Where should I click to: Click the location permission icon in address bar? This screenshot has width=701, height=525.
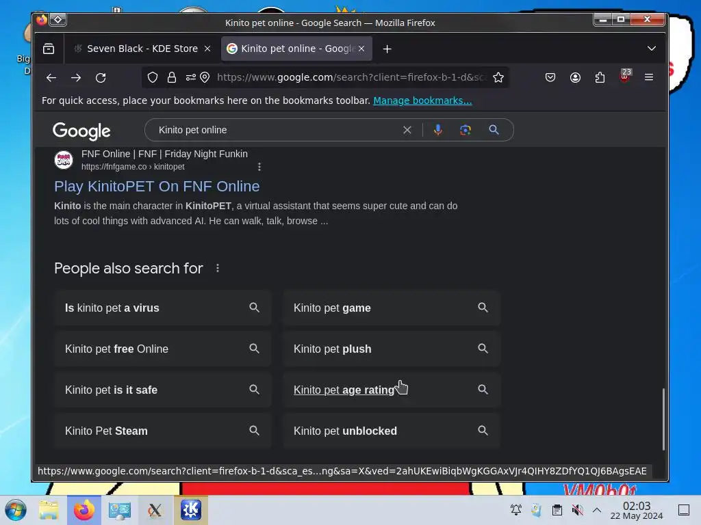pos(205,78)
